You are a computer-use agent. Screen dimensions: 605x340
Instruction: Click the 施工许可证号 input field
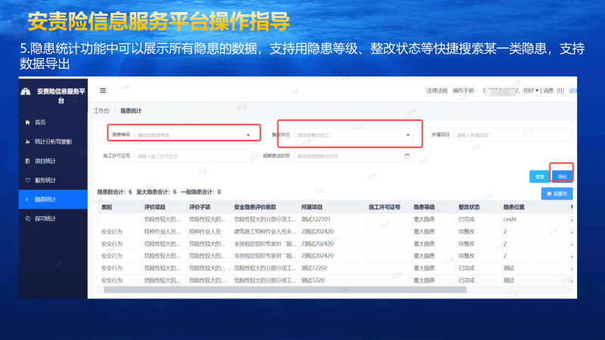(194, 156)
